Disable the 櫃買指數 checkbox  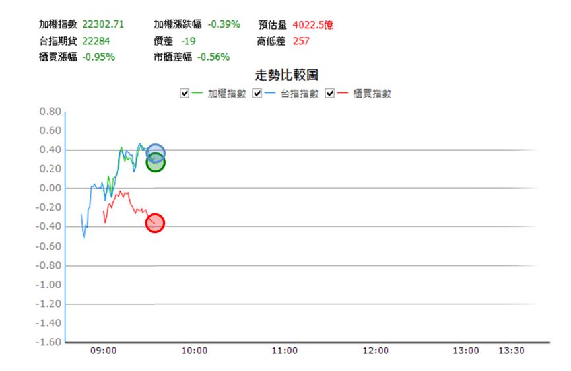(x=330, y=94)
